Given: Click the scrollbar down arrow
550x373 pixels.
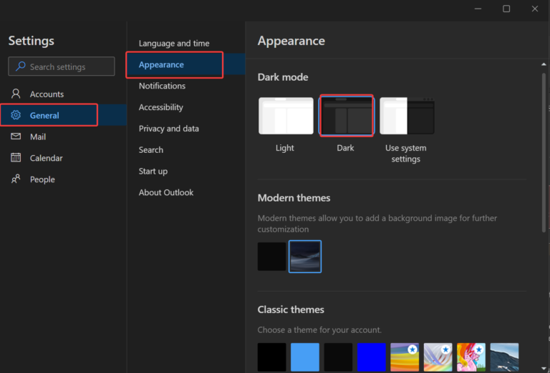Looking at the screenshot, I should (544, 368).
